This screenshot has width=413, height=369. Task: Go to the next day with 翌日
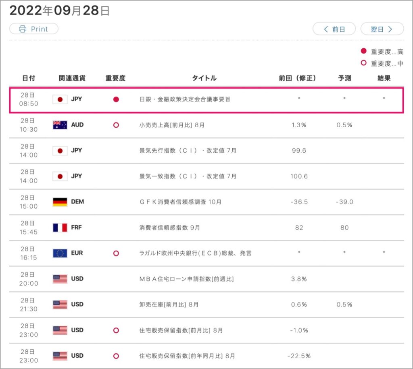pyautogui.click(x=382, y=29)
